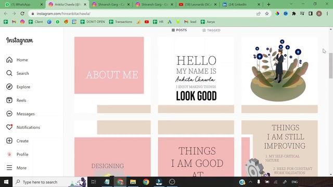Open the Chrome profile avatar
This screenshot has height=187, width=333.
(319, 14)
